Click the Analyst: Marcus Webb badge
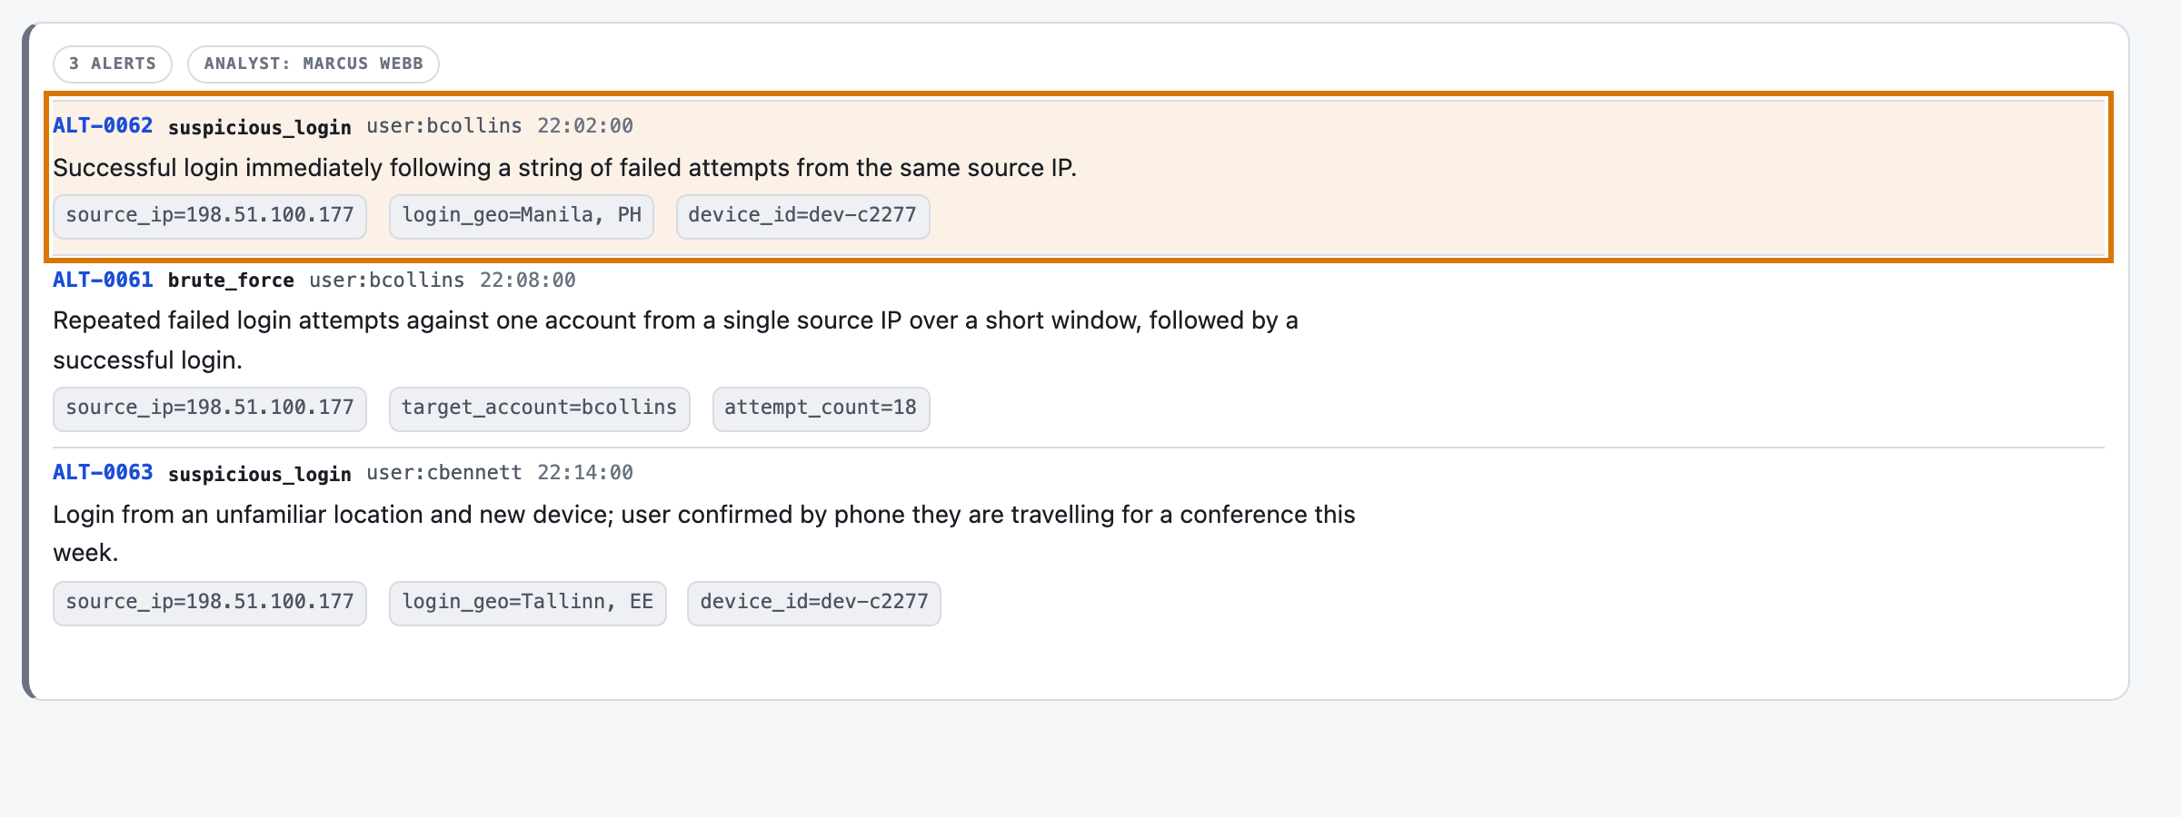The width and height of the screenshot is (2181, 817). [x=314, y=64]
